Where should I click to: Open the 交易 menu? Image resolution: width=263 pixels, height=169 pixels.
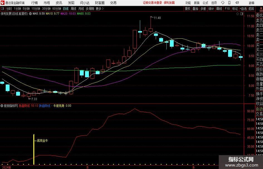(x=113, y=3)
